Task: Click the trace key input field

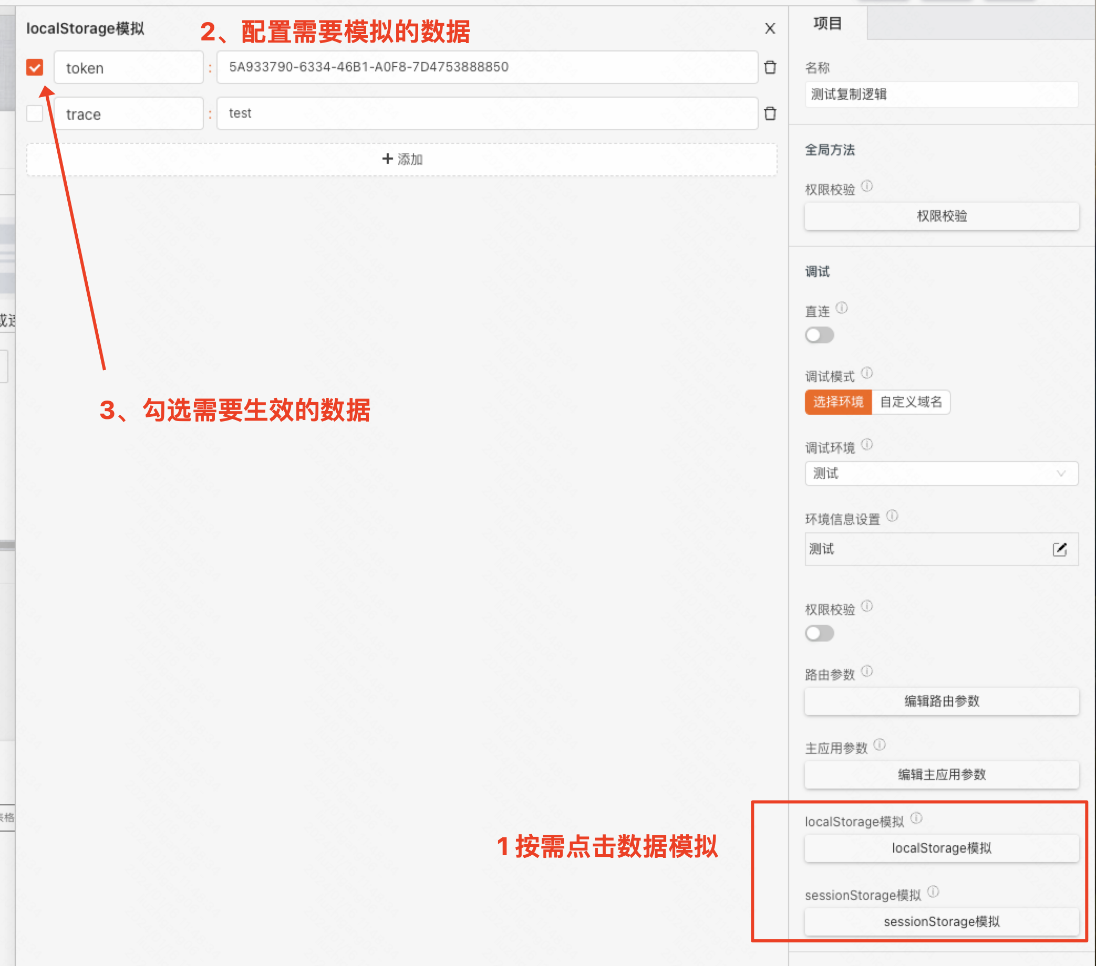Action: tap(129, 113)
